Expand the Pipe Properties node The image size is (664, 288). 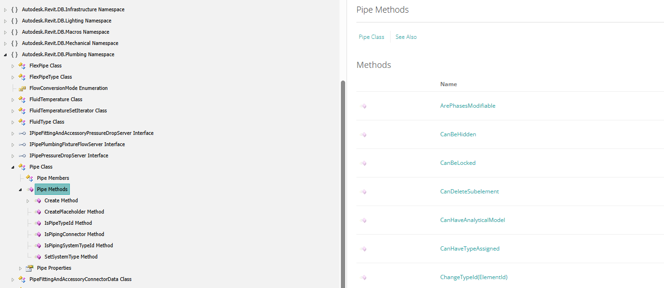[20, 268]
